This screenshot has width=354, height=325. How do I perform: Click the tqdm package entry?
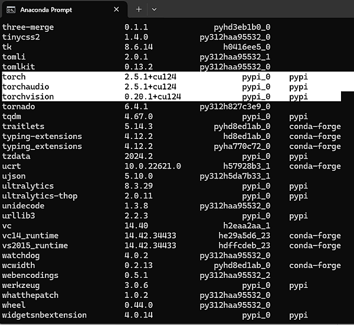12,117
